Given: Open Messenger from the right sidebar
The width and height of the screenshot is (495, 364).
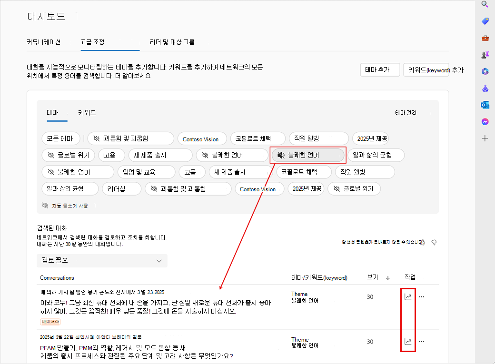Looking at the screenshot, I should [x=485, y=121].
